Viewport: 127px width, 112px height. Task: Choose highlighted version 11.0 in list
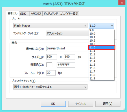(102, 48)
